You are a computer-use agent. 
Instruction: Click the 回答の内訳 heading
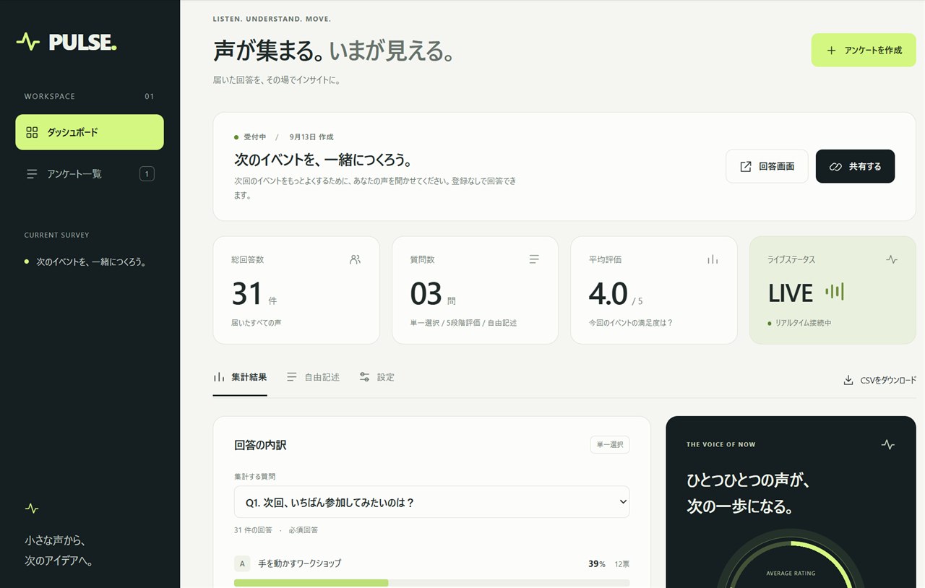tap(260, 445)
